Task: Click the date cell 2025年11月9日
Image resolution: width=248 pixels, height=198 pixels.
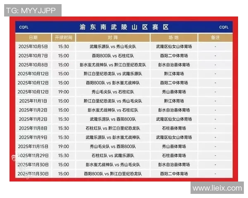Action: pos(33,137)
